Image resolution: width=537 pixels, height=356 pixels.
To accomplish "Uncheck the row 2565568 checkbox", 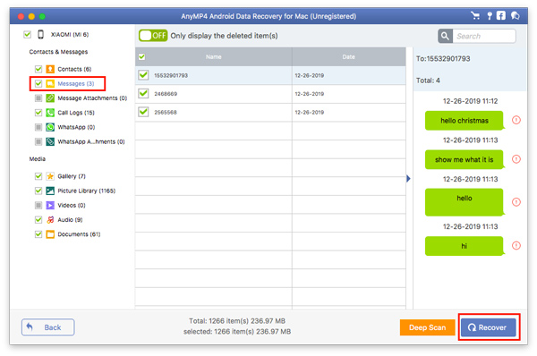I will pos(143,112).
